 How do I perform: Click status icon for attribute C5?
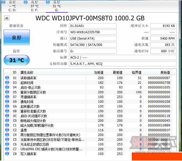(x=7, y=139)
